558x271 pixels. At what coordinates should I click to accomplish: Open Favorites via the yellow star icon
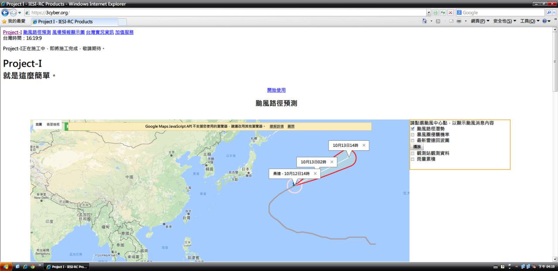click(4, 21)
